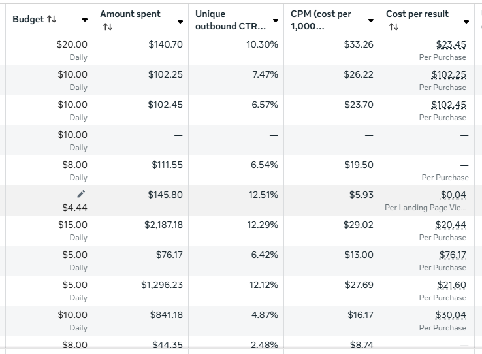The image size is (482, 354).
Task: Select the 12.51% CTR cell
Action: [x=264, y=195]
